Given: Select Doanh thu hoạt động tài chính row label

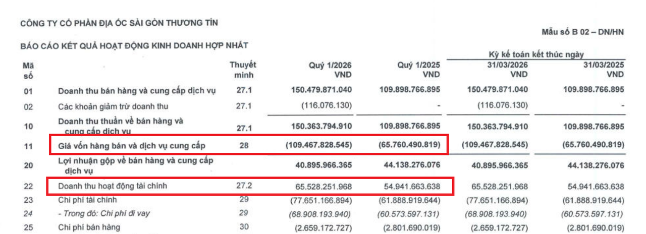Looking at the screenshot, I should 112,186.
